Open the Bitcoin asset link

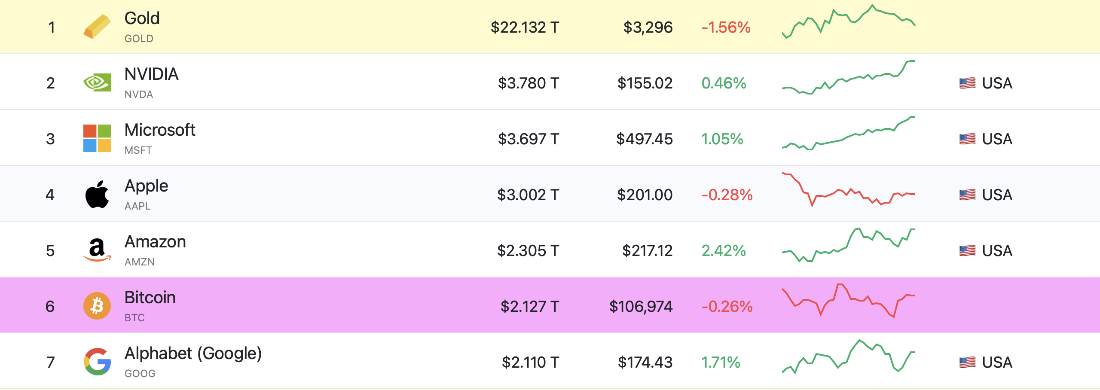click(x=150, y=298)
